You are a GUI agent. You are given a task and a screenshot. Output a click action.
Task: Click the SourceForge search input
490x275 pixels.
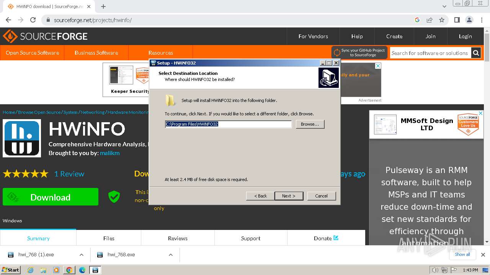(x=430, y=53)
